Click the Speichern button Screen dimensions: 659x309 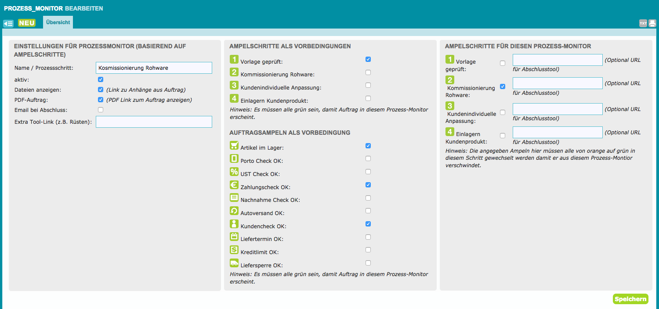click(630, 299)
